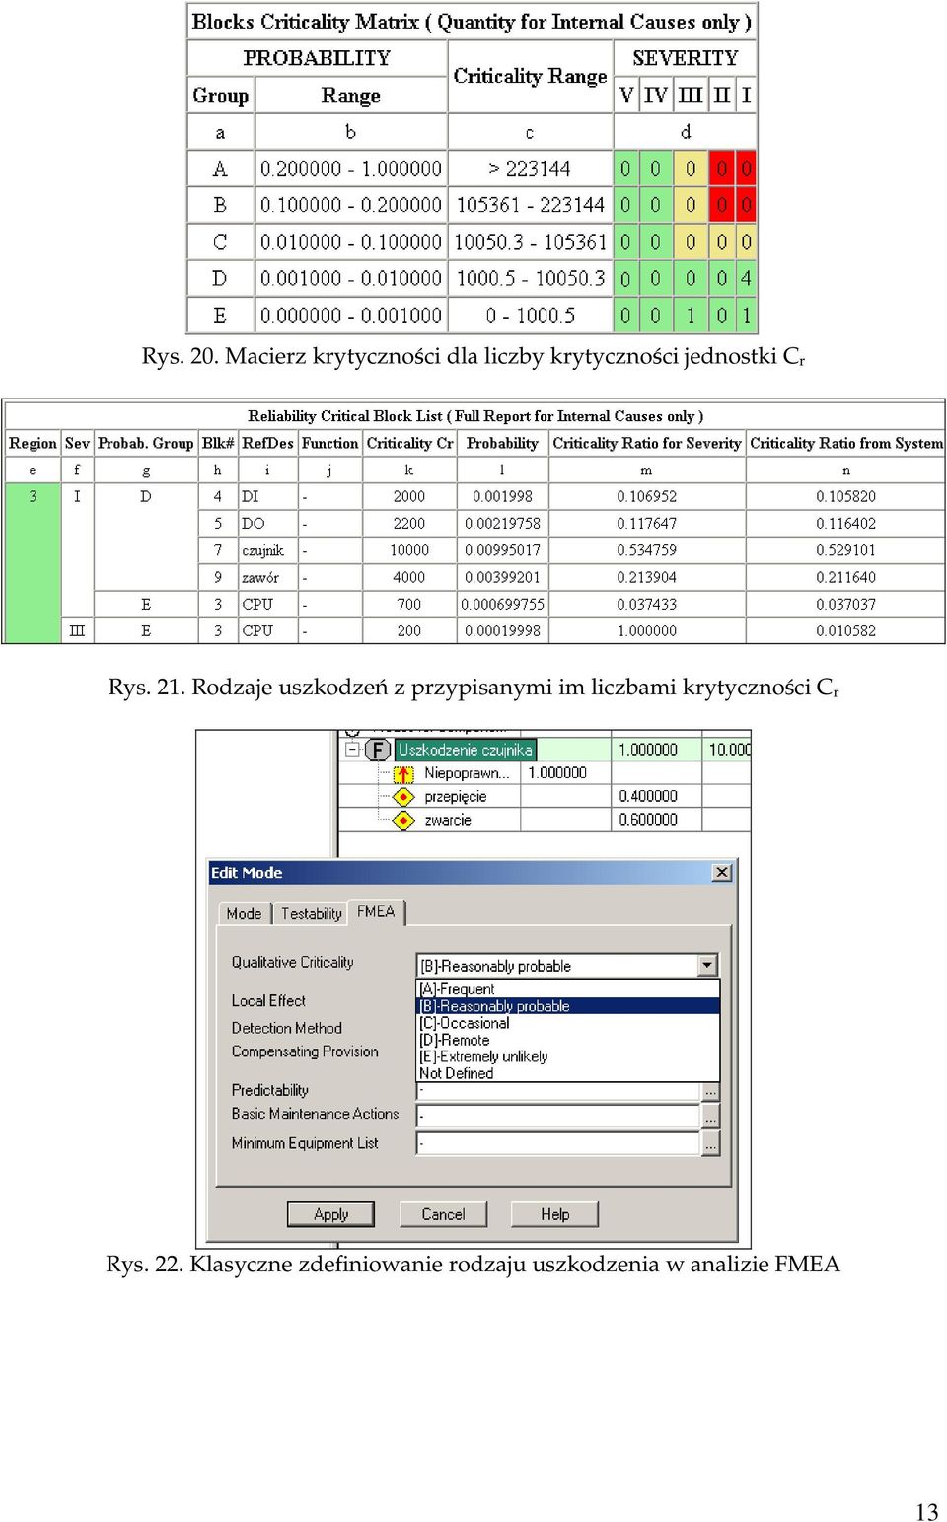Select the Uszkodzenie czujnika tree row
Screen dimensions: 947x1522
pyautogui.click(x=466, y=750)
